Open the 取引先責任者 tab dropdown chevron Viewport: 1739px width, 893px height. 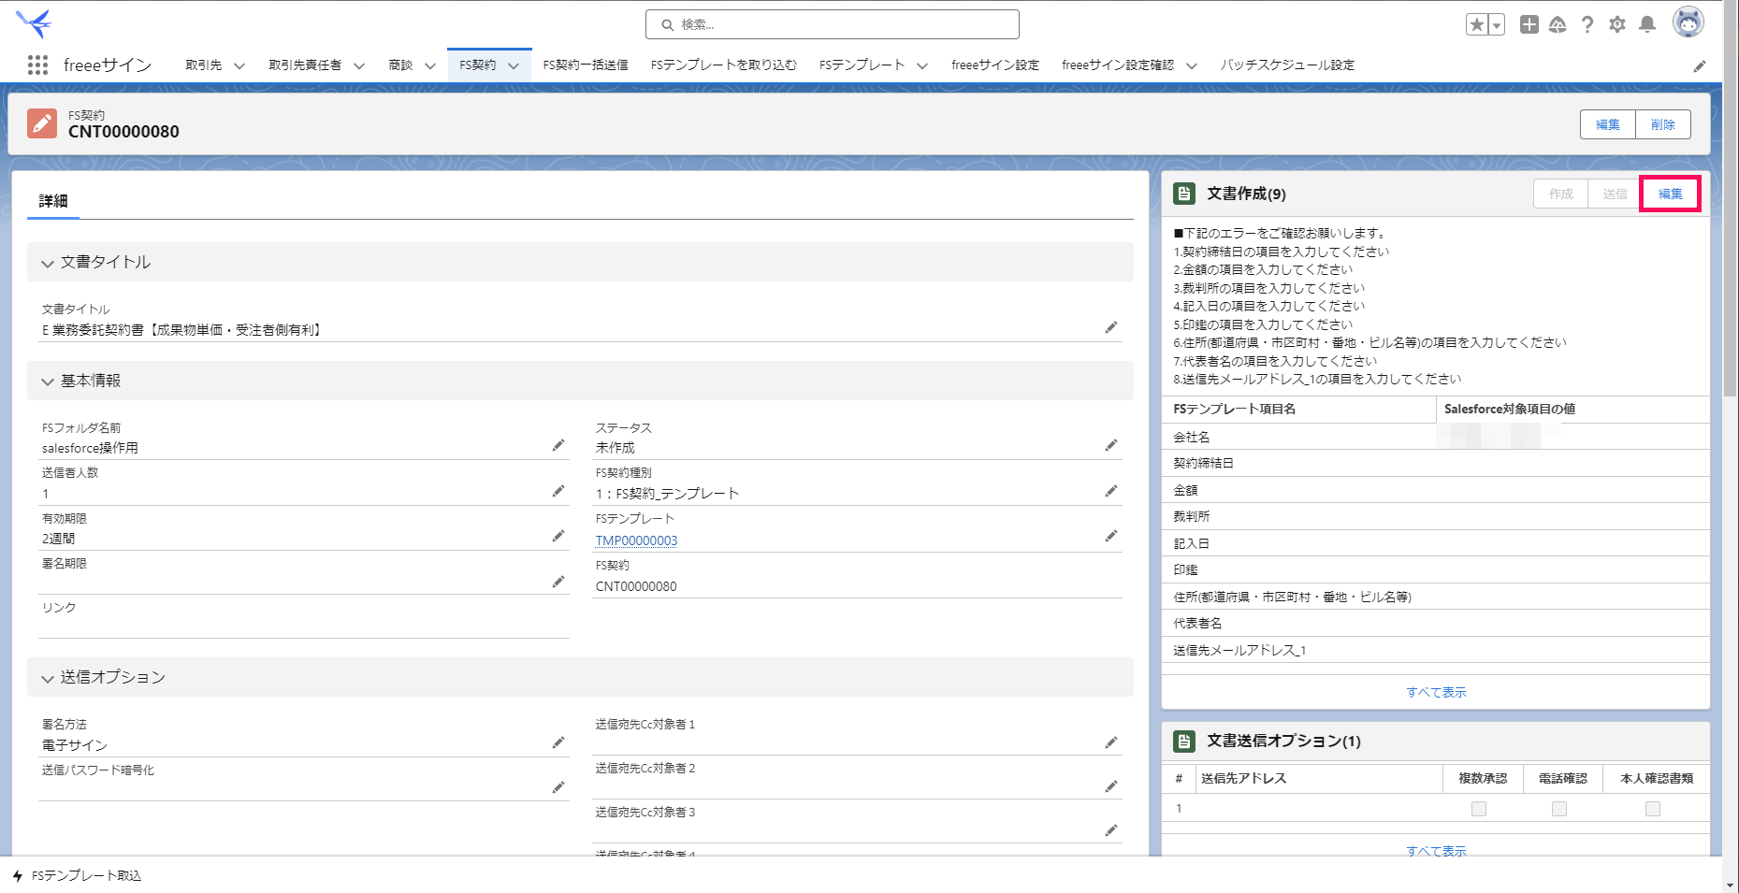359,65
